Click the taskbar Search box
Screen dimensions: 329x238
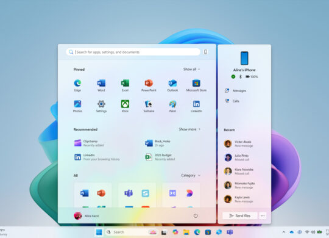132,232
